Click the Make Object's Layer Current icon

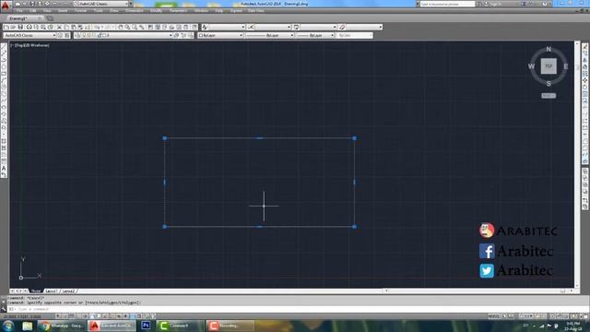[x=176, y=35]
